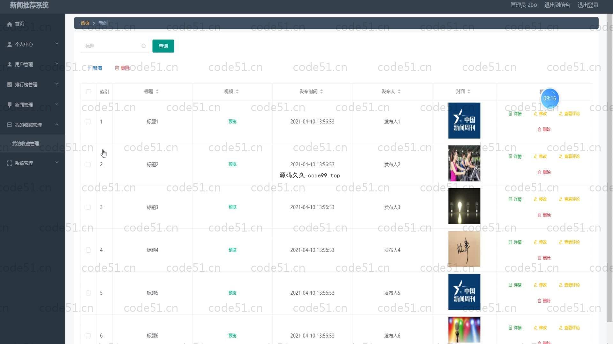Open 详情 for row 标题1
This screenshot has height=344, width=613.
515,114
